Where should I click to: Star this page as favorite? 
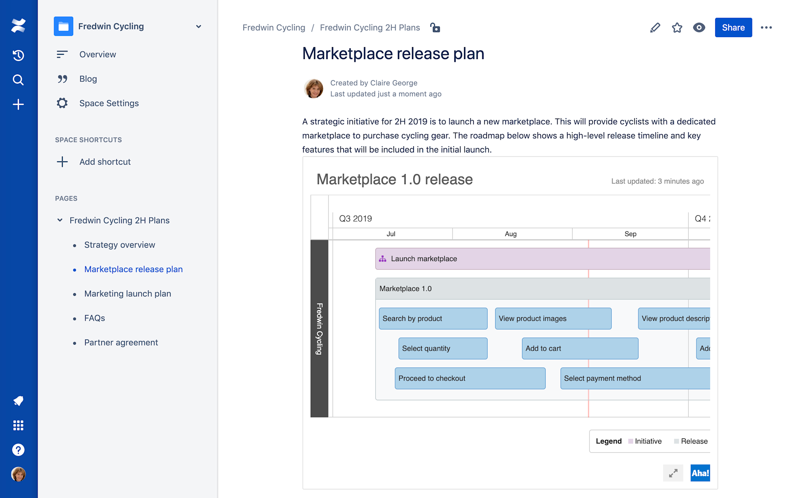coord(677,28)
